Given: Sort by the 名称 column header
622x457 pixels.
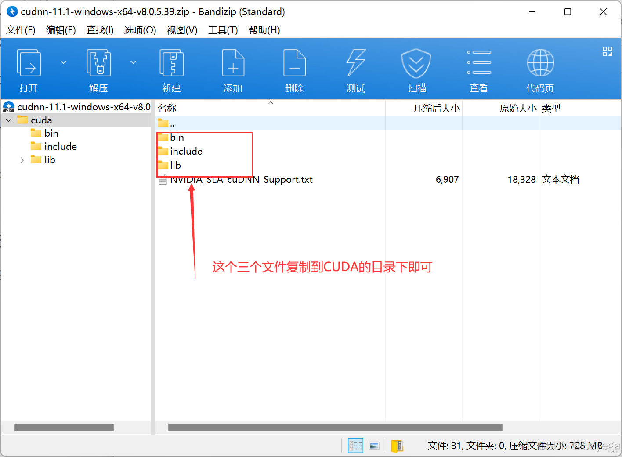Looking at the screenshot, I should [x=270, y=108].
